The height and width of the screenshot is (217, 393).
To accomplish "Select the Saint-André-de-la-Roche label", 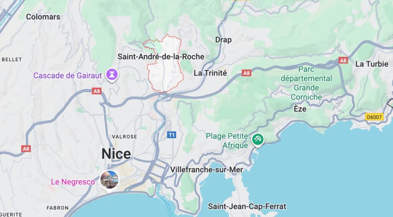I will pyautogui.click(x=161, y=57).
